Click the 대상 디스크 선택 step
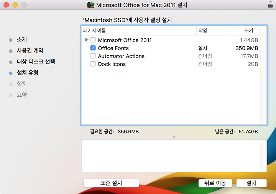This screenshot has width=276, height=194. pos(36,61)
